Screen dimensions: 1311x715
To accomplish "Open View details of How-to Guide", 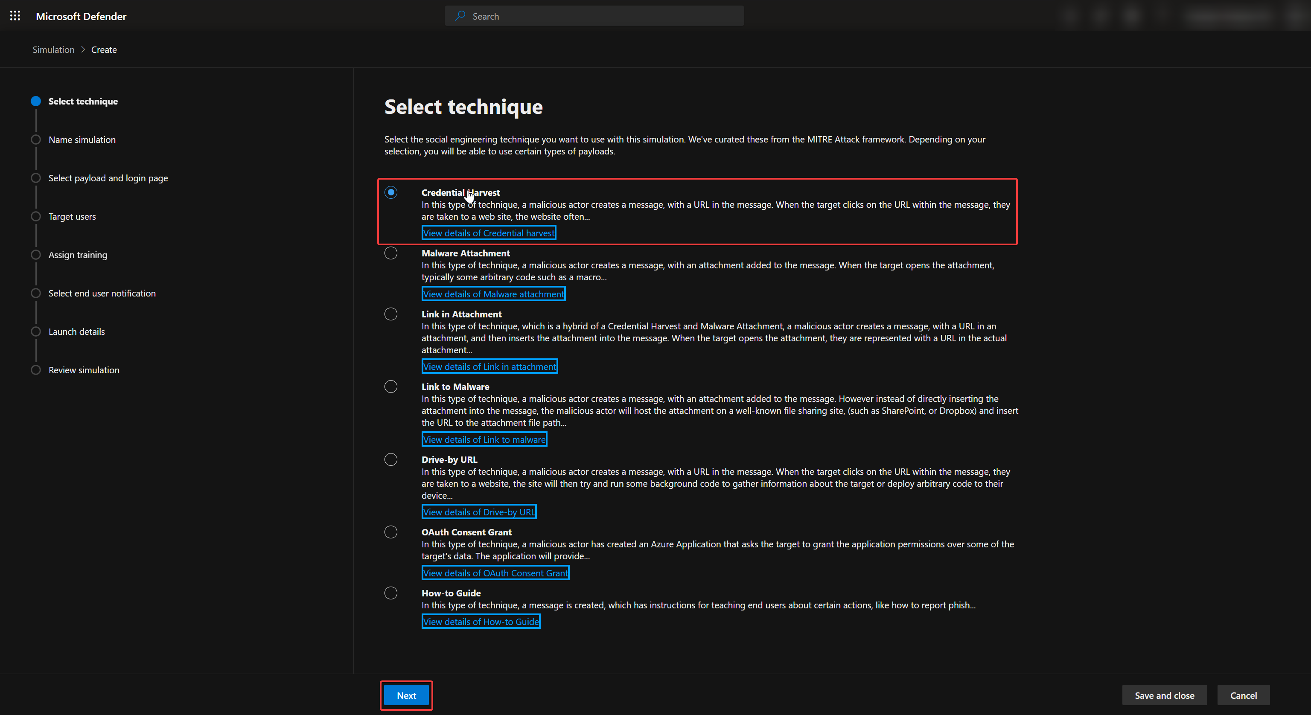I will 481,622.
